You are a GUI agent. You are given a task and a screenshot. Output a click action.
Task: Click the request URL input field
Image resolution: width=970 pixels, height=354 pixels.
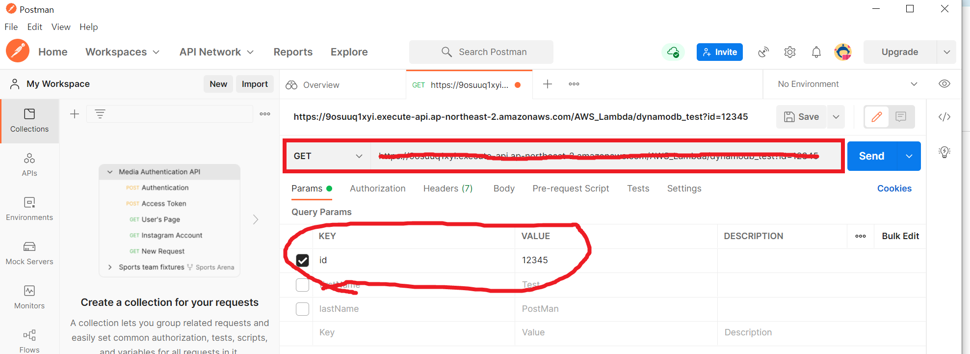pyautogui.click(x=605, y=156)
